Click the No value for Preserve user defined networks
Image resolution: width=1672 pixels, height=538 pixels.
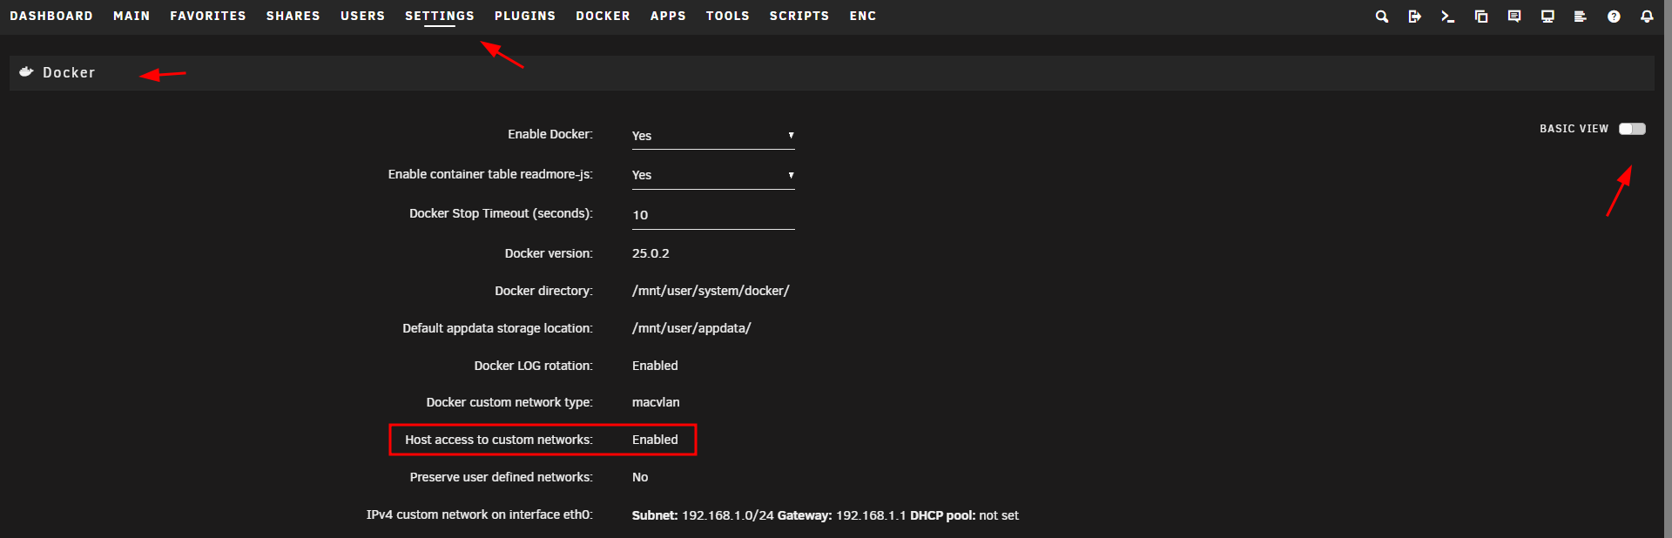pos(640,477)
